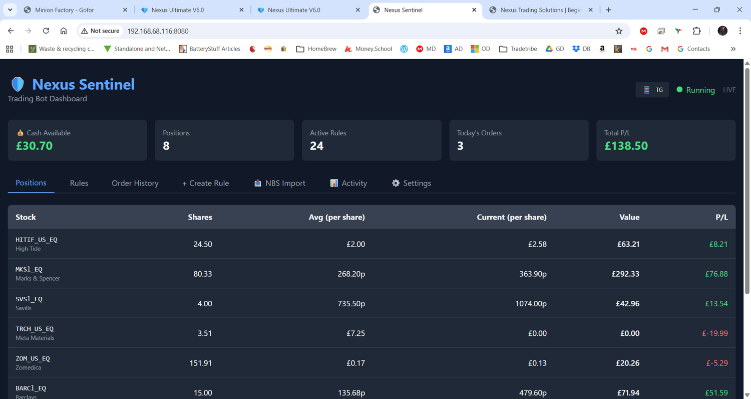This screenshot has height=399, width=751.
Task: Click the address bar URL 192.168.68.116:8080
Action: point(158,31)
